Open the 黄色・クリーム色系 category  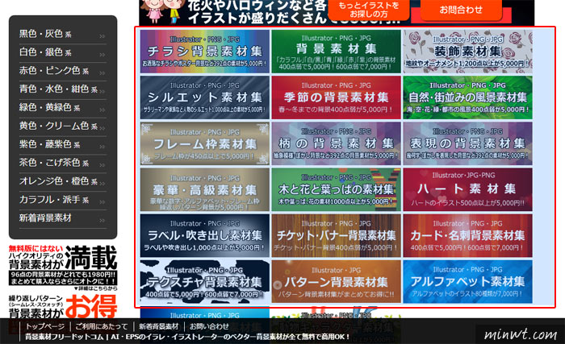click(x=63, y=126)
